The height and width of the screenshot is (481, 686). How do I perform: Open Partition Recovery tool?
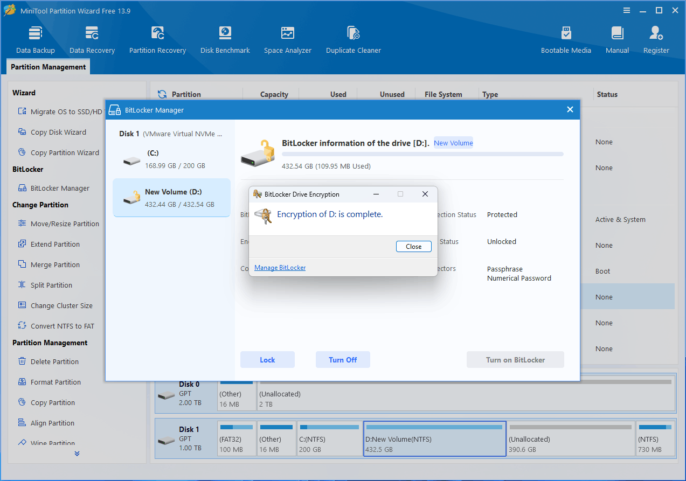pos(157,40)
